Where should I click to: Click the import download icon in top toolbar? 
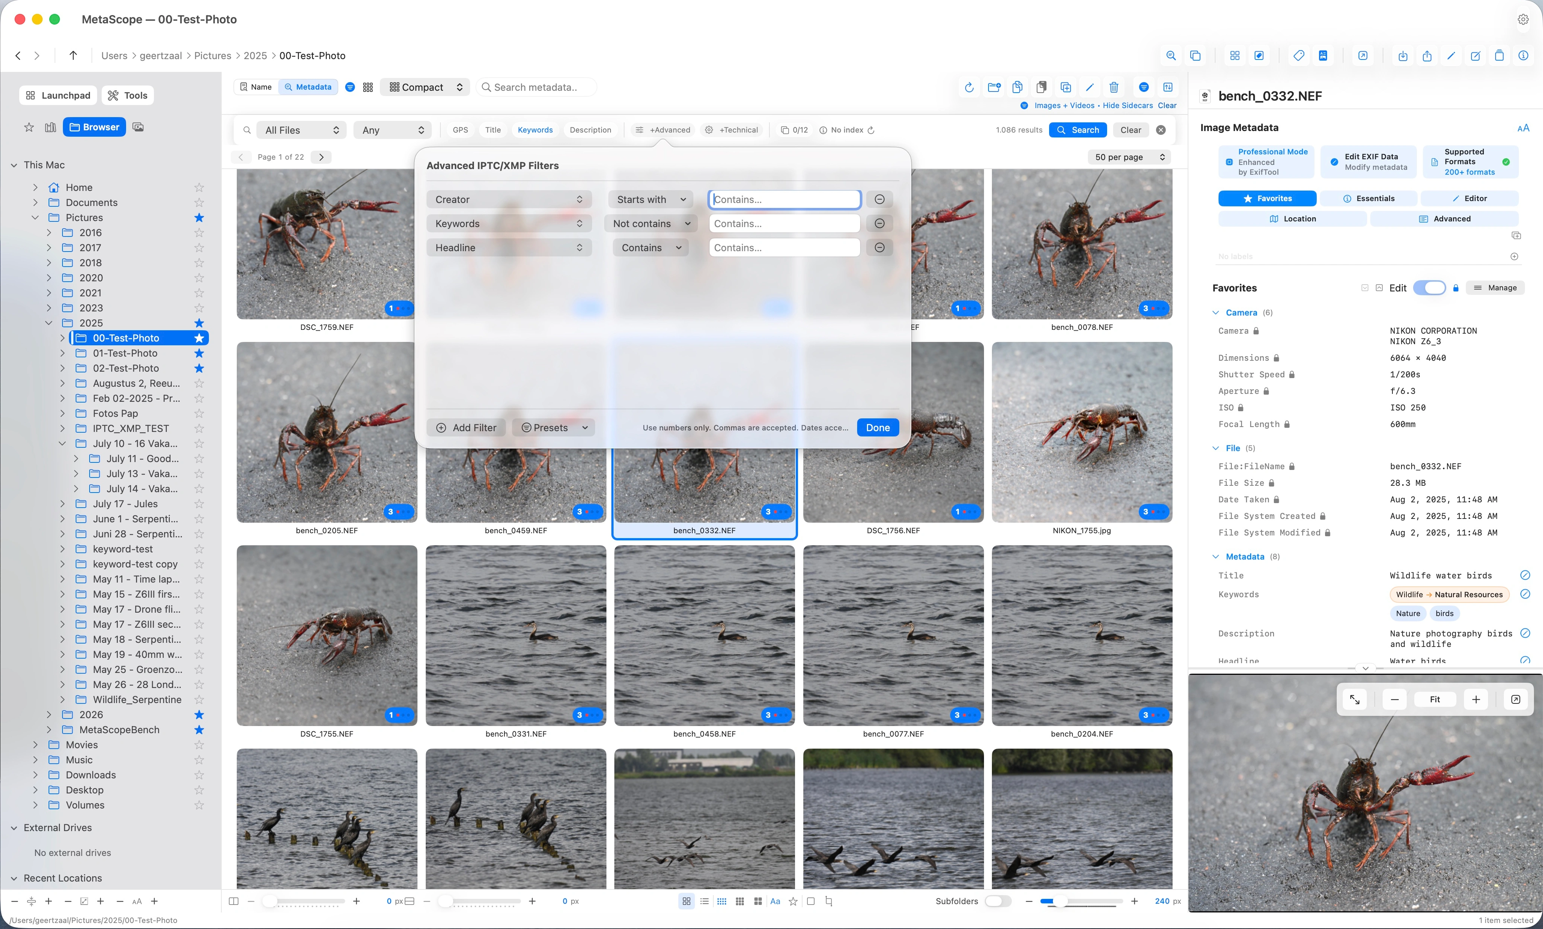[1403, 56]
